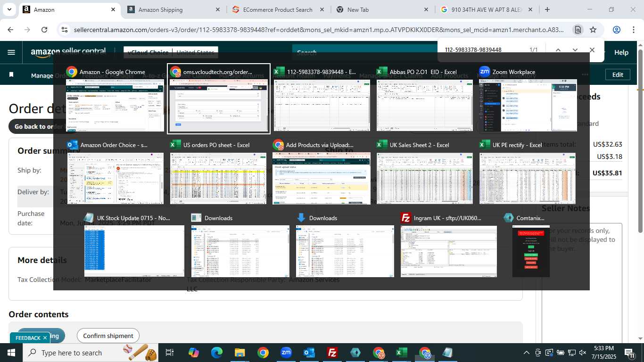The width and height of the screenshot is (644, 362).
Task: Open notification center icon
Action: [630, 353]
